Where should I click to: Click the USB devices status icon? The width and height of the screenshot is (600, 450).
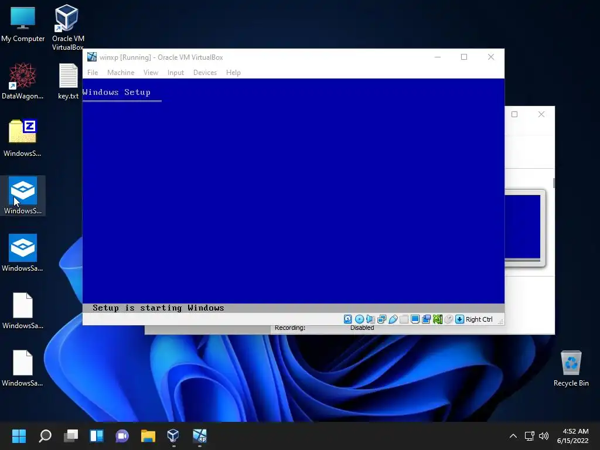coord(393,319)
